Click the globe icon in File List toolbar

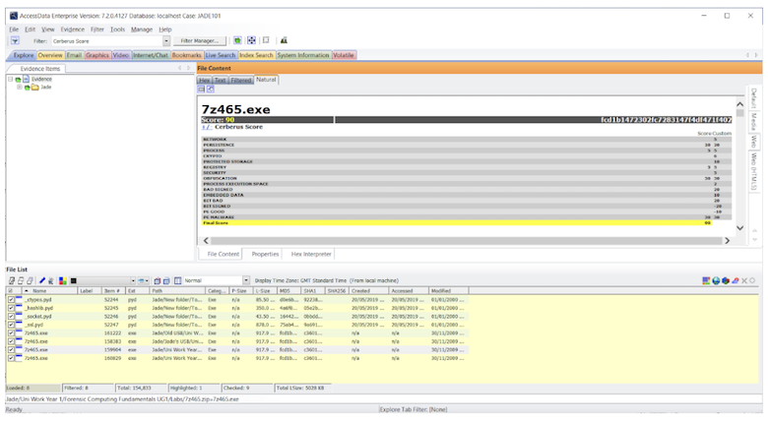click(x=716, y=280)
